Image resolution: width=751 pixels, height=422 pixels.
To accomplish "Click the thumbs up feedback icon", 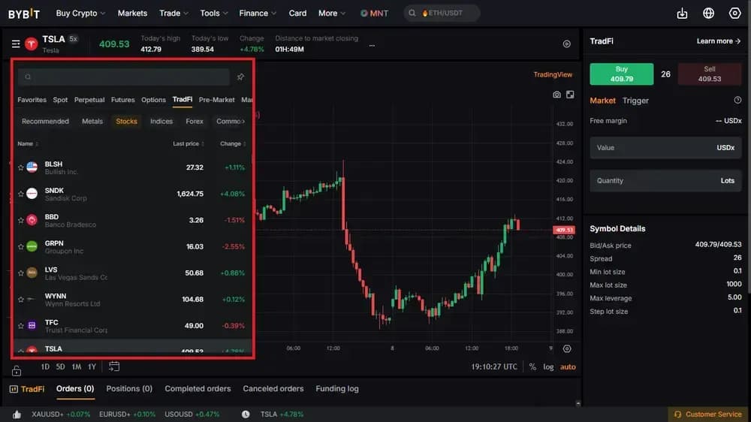I will [x=17, y=414].
